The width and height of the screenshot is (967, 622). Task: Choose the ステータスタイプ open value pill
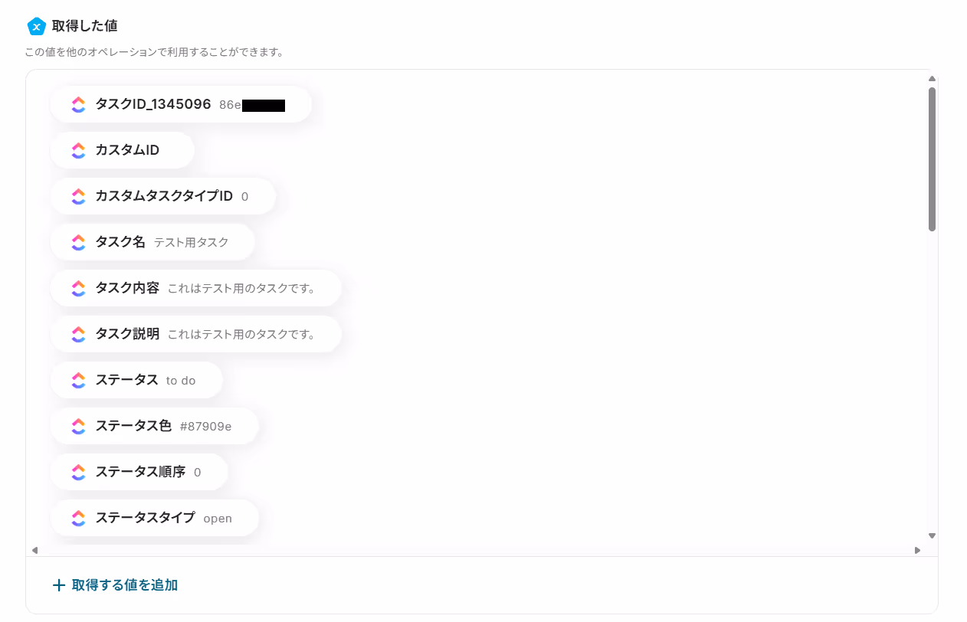(x=155, y=519)
